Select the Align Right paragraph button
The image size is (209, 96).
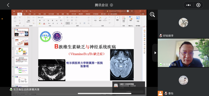click(x=76, y=23)
